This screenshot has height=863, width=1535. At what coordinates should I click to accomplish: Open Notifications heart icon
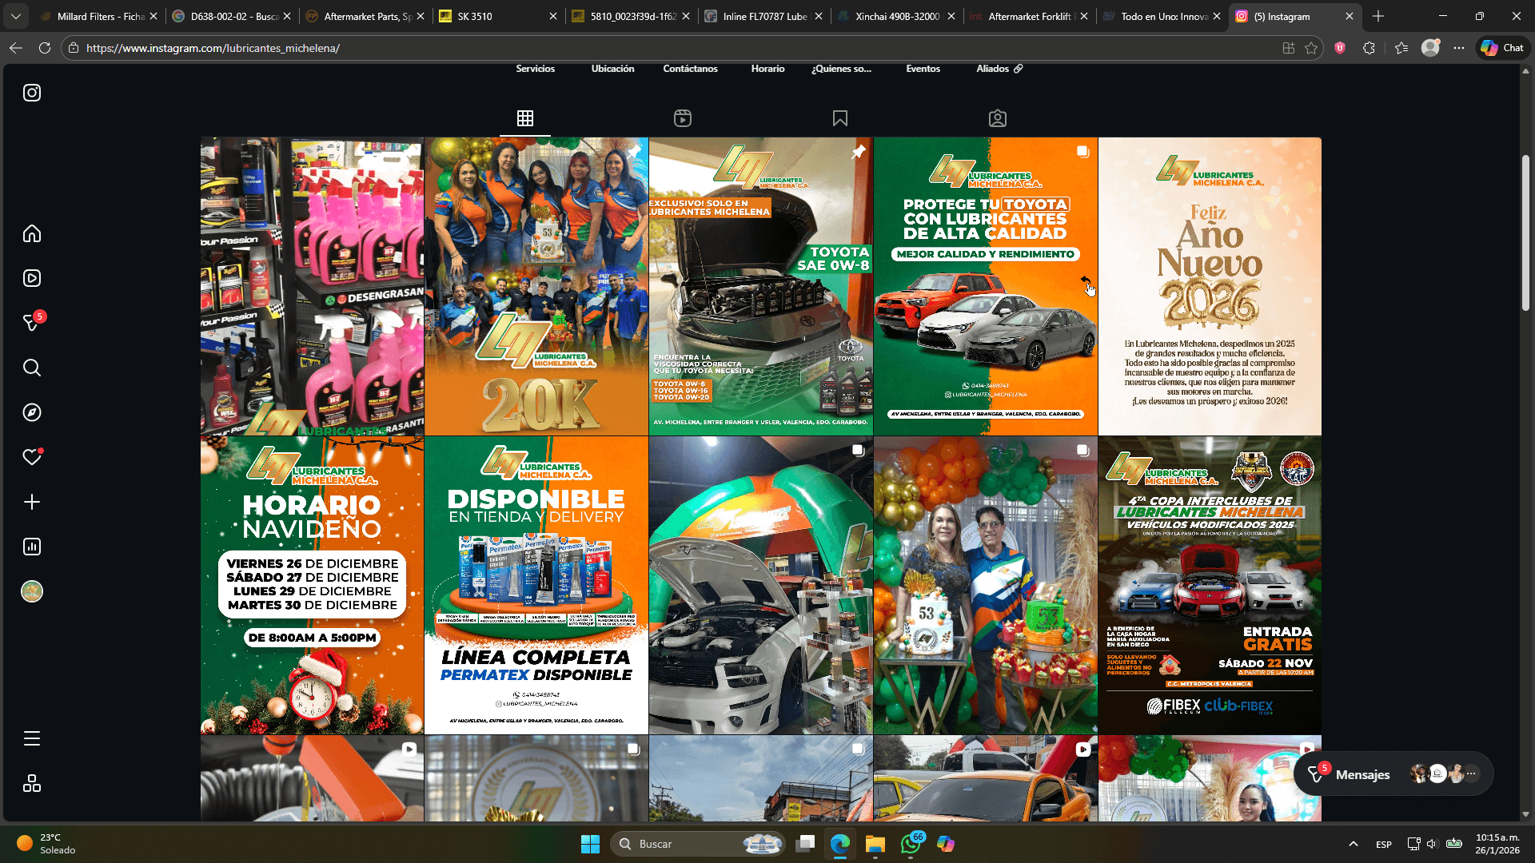[32, 457]
